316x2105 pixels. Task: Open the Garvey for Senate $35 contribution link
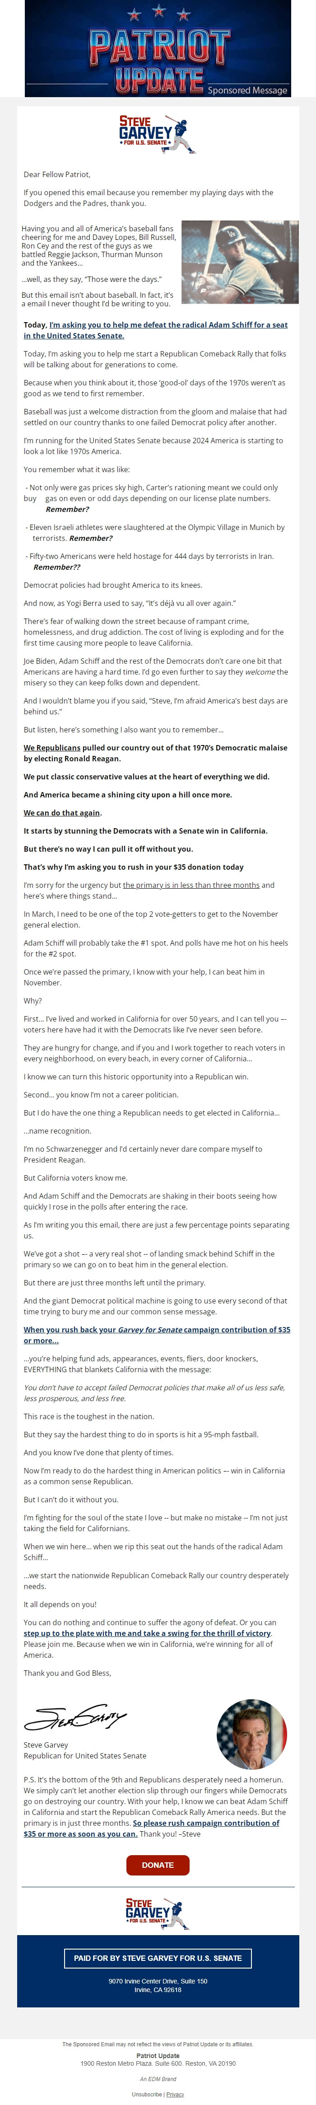[156, 1334]
